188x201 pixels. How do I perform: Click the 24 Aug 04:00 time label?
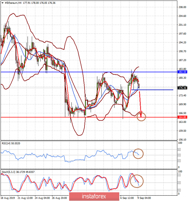(42, 198)
